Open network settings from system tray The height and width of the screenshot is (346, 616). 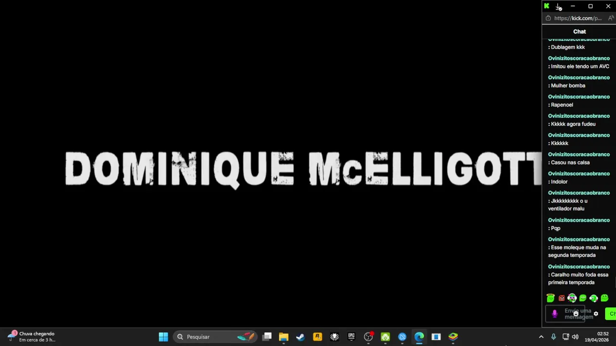click(x=565, y=337)
